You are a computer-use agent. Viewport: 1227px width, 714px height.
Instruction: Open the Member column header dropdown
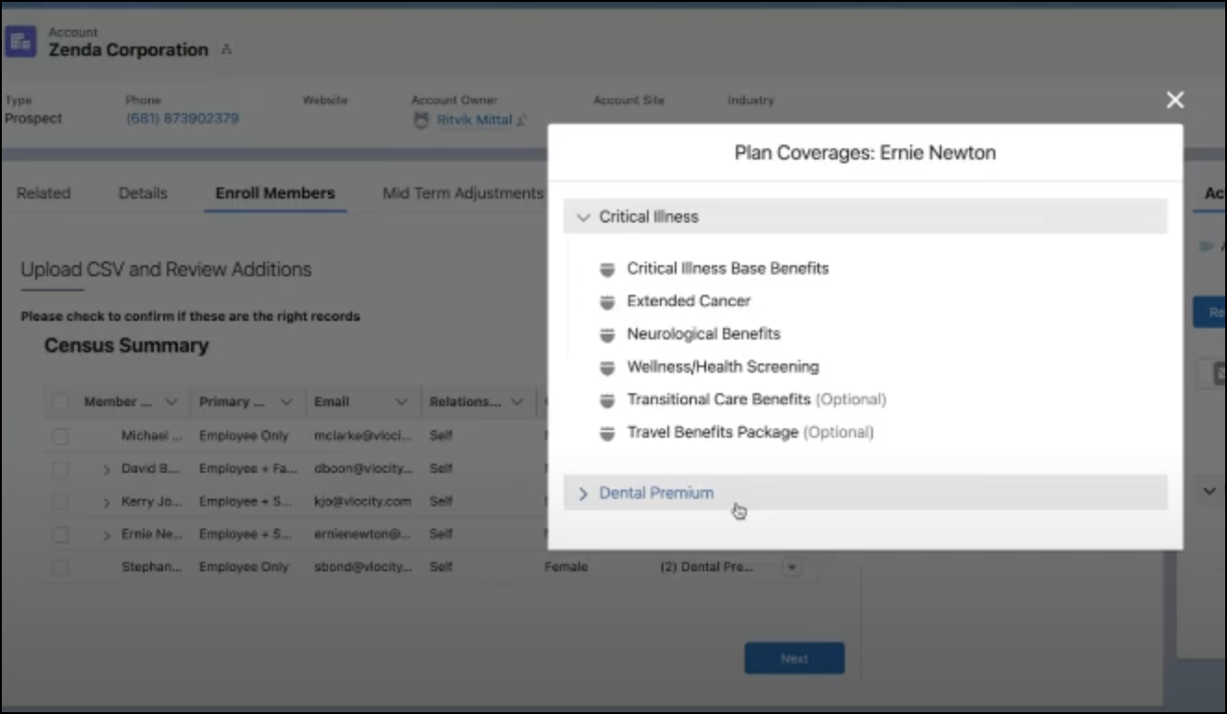coord(171,402)
